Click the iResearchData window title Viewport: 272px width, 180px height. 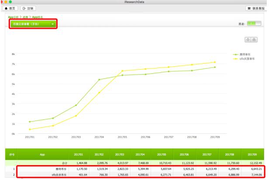[134, 2]
